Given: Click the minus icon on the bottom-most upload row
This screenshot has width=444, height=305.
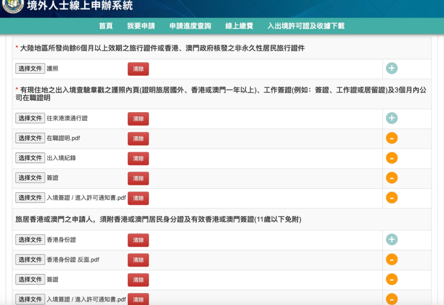Looking at the screenshot, I should (392, 299).
